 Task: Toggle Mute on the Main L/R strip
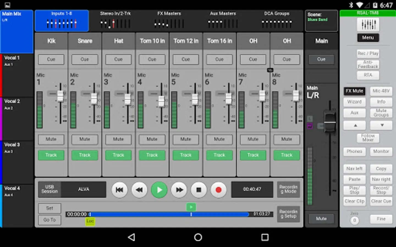click(x=321, y=219)
